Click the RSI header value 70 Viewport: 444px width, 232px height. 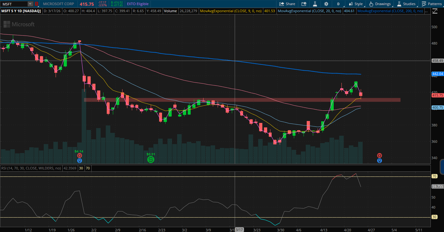[88, 168]
